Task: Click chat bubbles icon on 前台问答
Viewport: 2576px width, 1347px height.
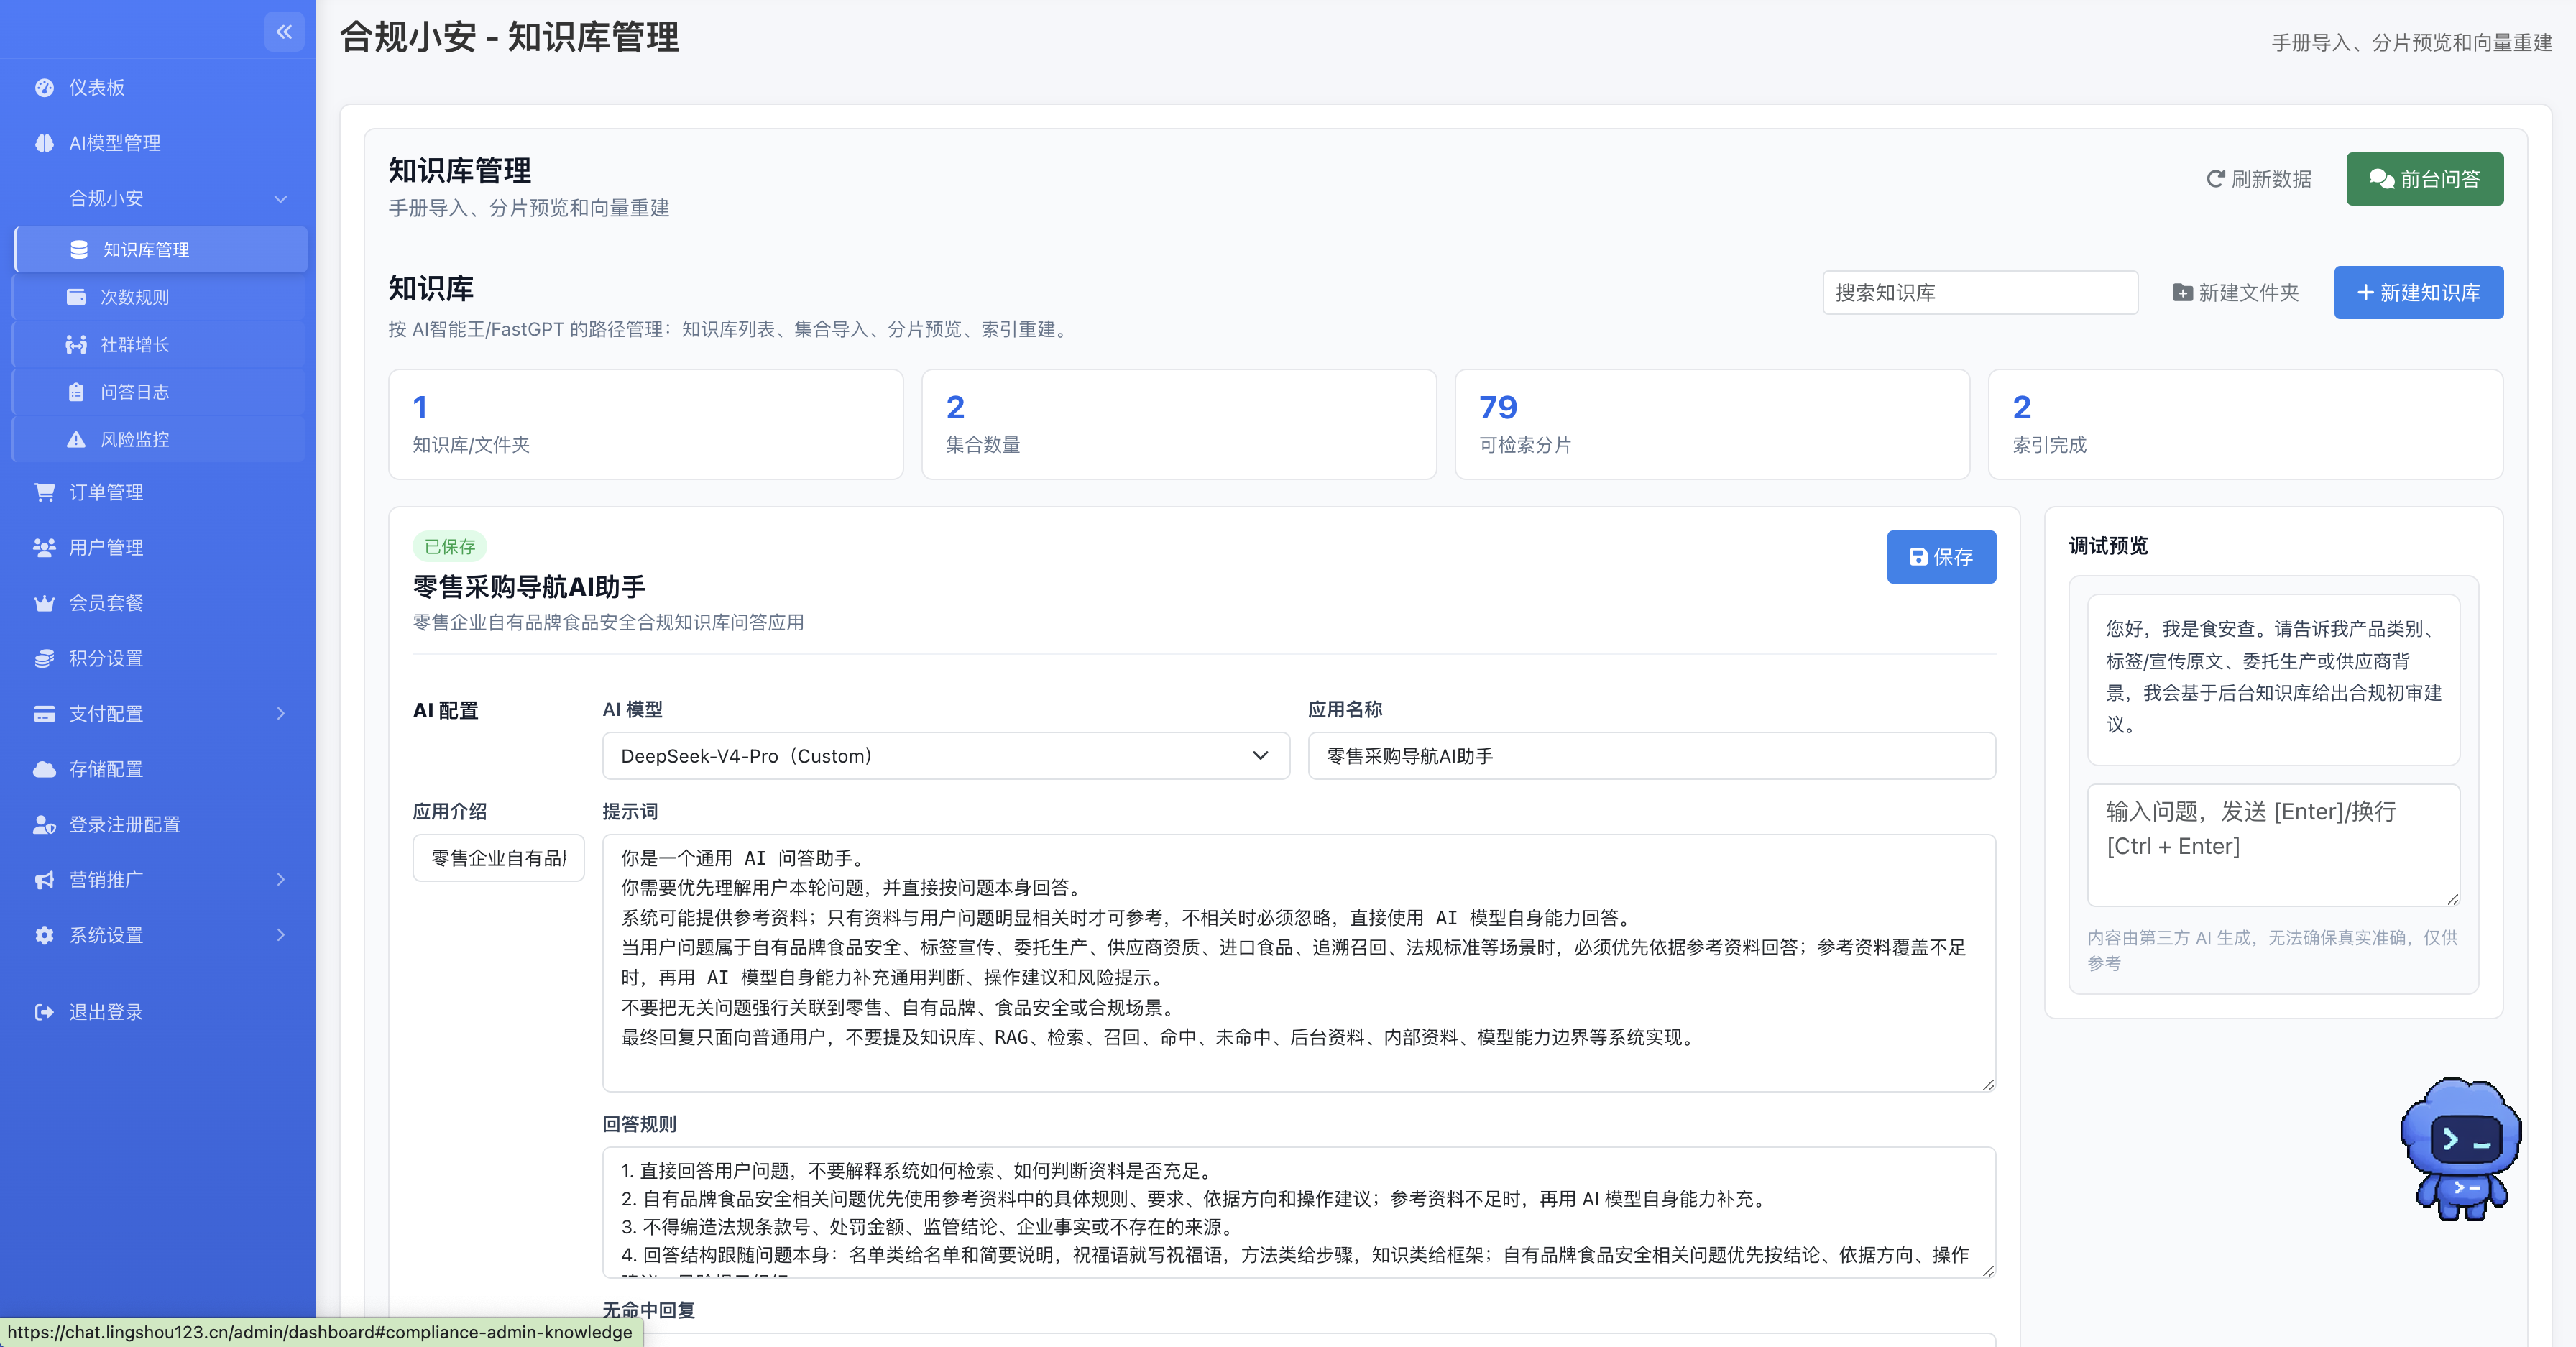Action: point(2382,179)
